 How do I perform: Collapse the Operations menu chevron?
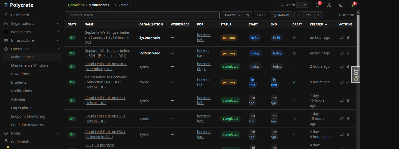click(58, 49)
